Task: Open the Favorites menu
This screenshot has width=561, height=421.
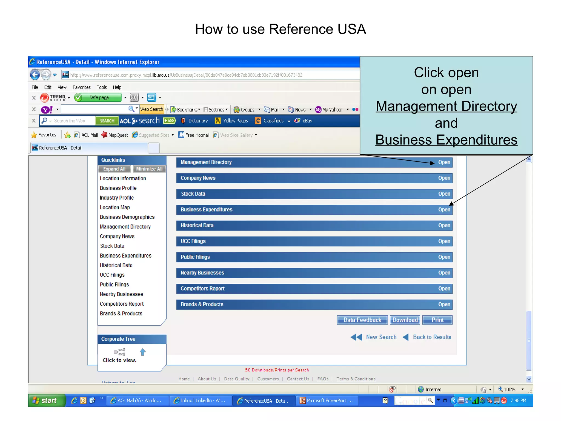Action: point(81,87)
